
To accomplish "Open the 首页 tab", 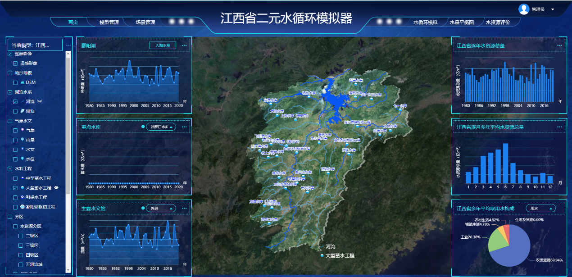I will click(73, 22).
